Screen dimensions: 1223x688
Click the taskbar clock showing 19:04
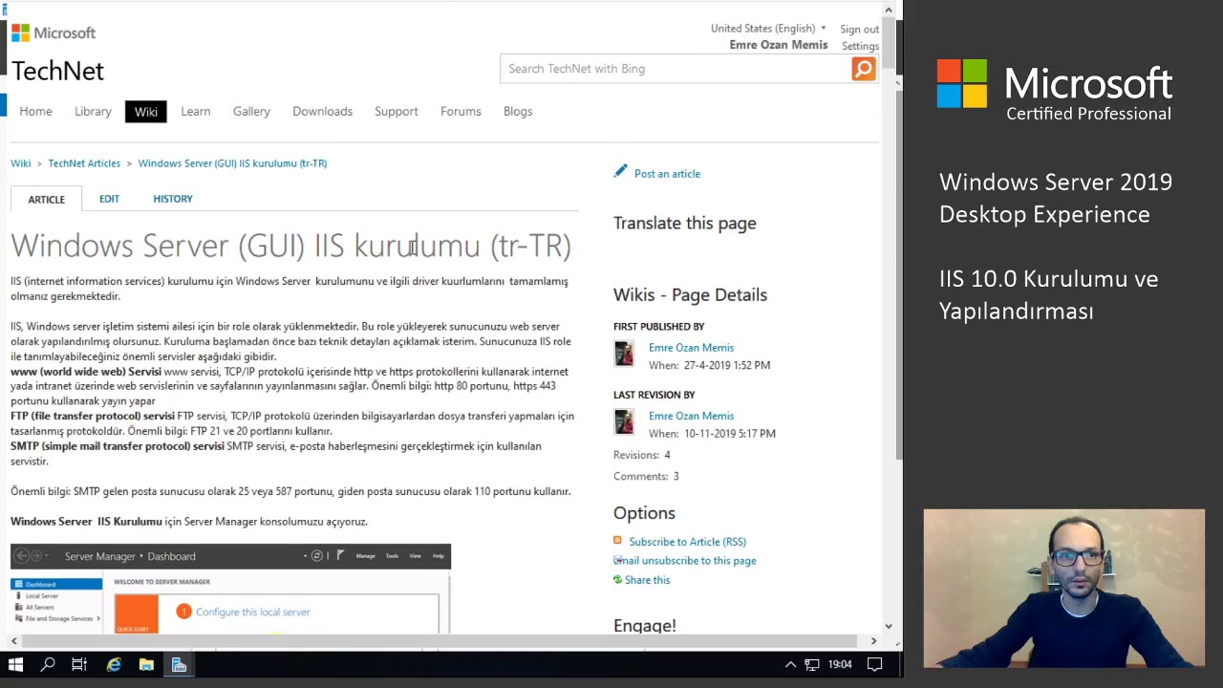click(840, 664)
